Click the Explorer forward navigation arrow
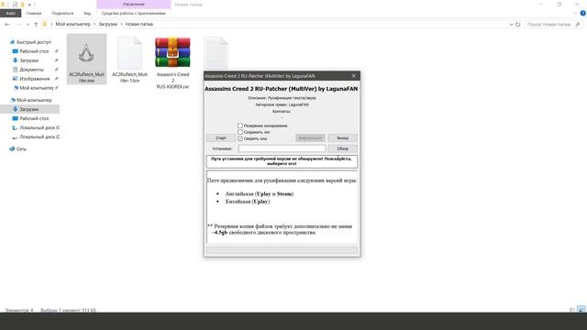 18,25
